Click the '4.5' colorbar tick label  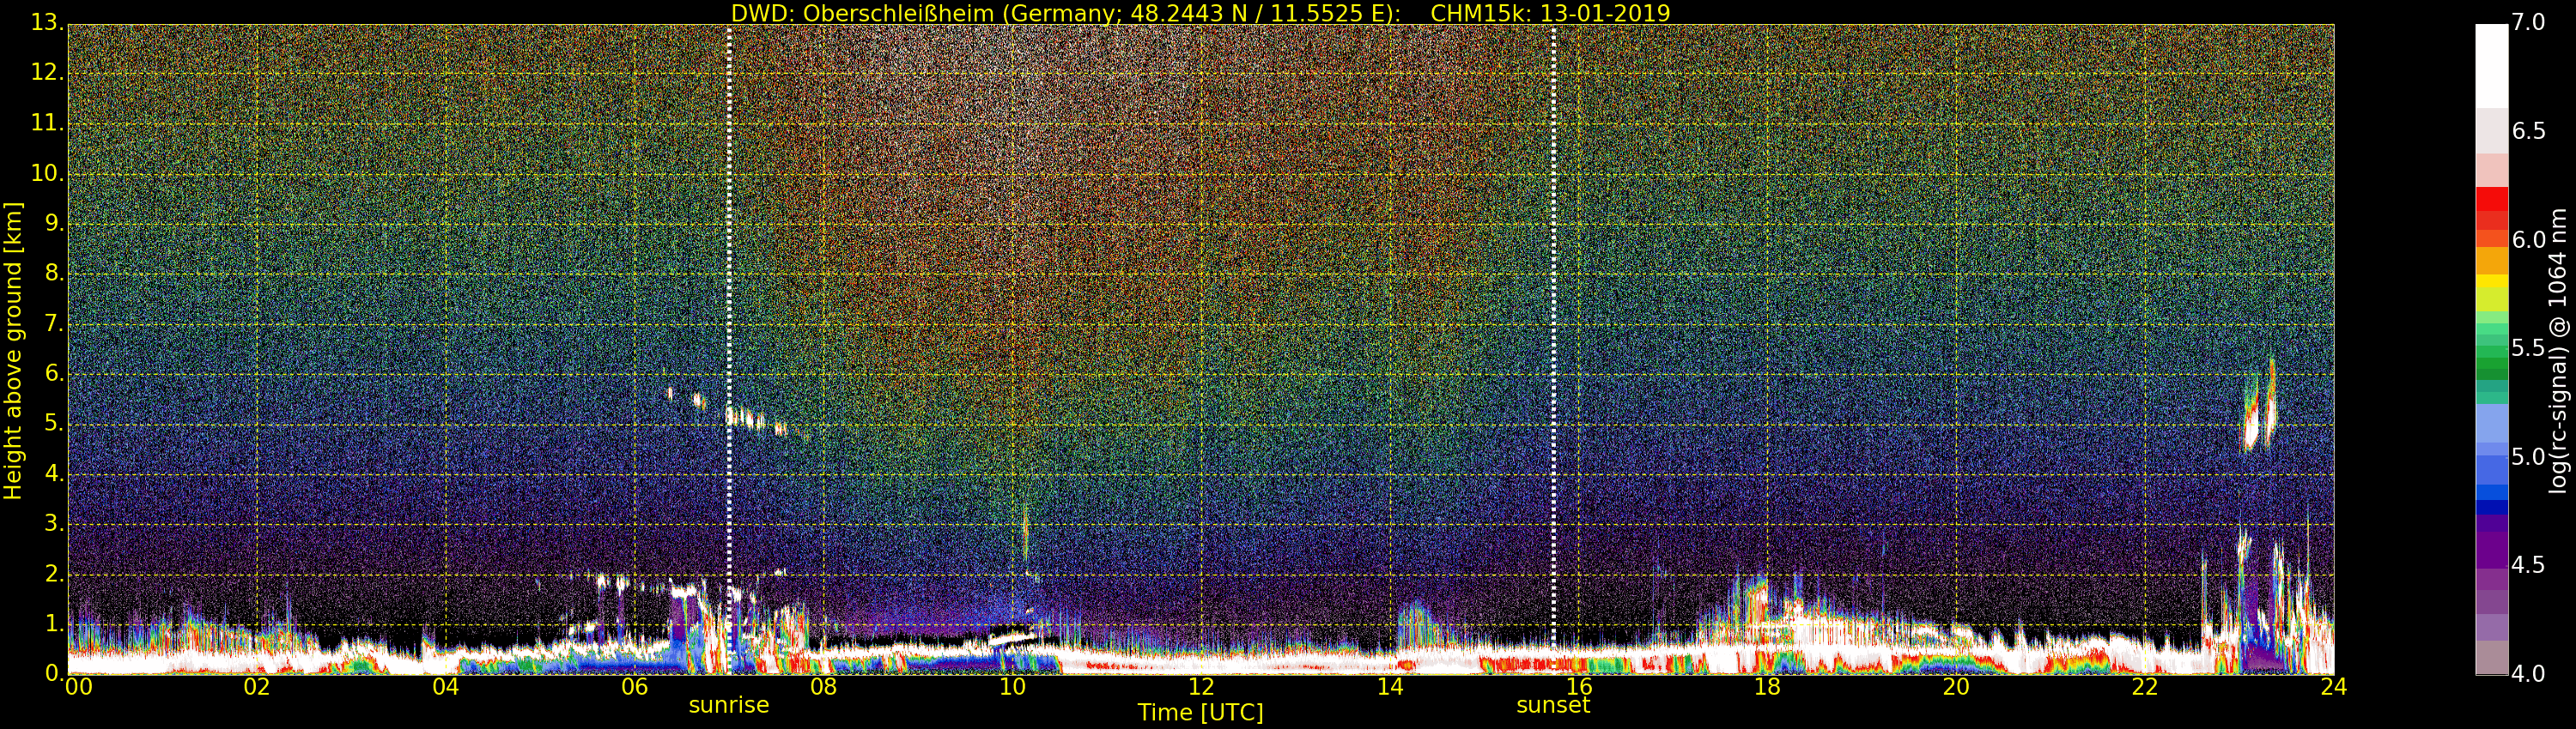click(2529, 565)
